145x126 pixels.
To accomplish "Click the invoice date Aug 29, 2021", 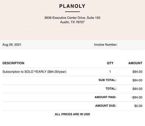I will (12, 45).
